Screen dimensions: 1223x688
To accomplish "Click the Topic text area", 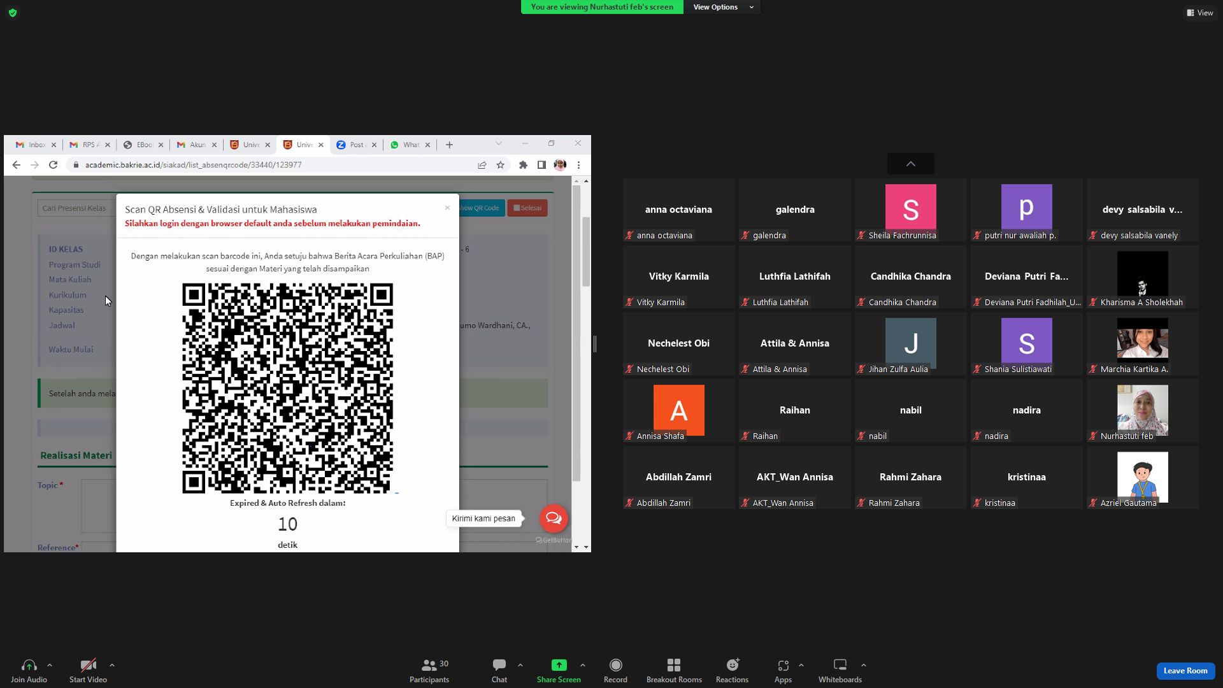I will coord(99,506).
